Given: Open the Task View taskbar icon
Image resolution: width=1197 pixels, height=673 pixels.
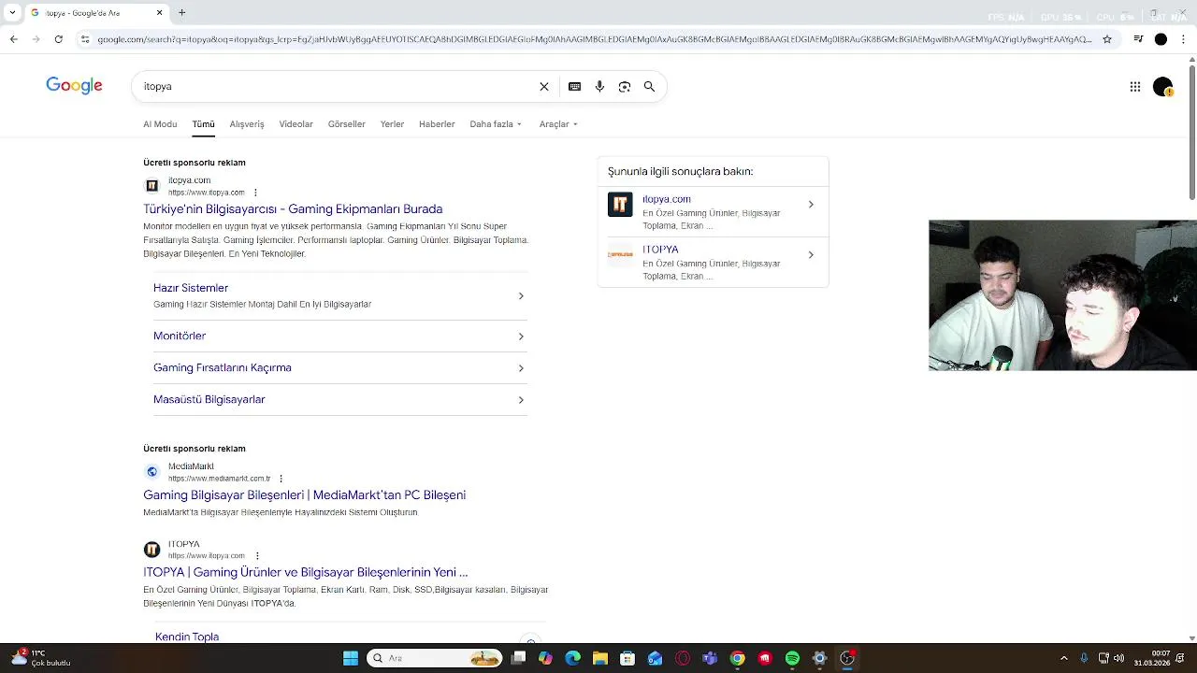Looking at the screenshot, I should click(x=518, y=658).
